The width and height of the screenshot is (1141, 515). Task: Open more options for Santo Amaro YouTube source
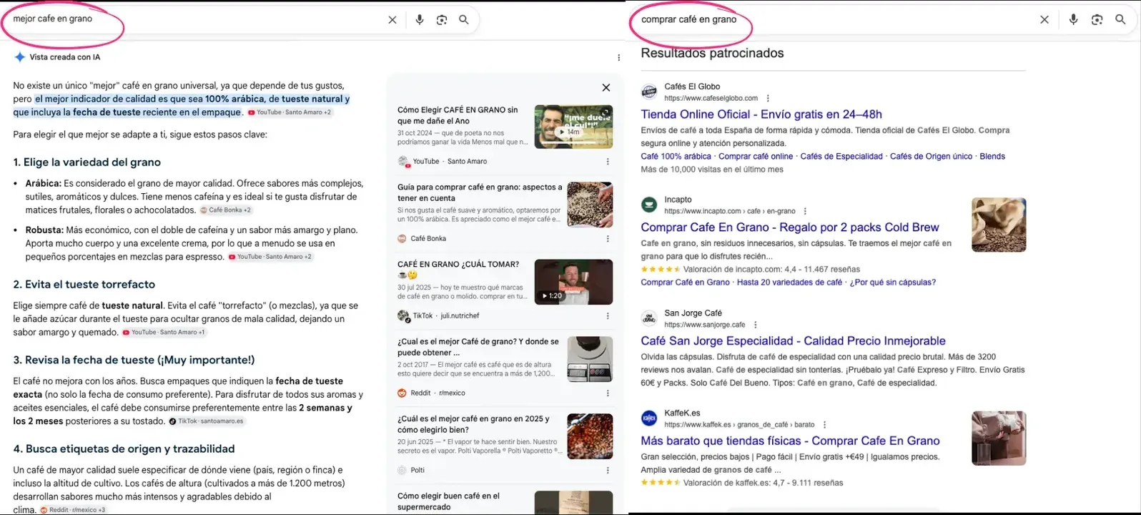point(608,162)
